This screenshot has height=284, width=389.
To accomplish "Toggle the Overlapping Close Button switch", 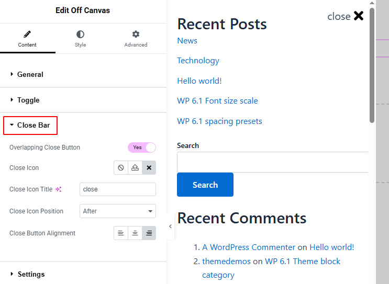I will 142,147.
